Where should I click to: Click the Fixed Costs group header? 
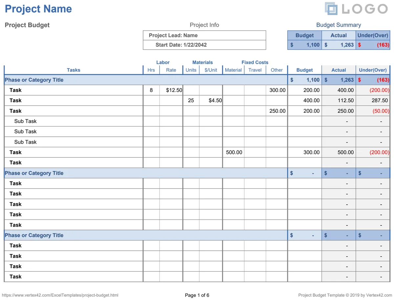click(x=255, y=62)
